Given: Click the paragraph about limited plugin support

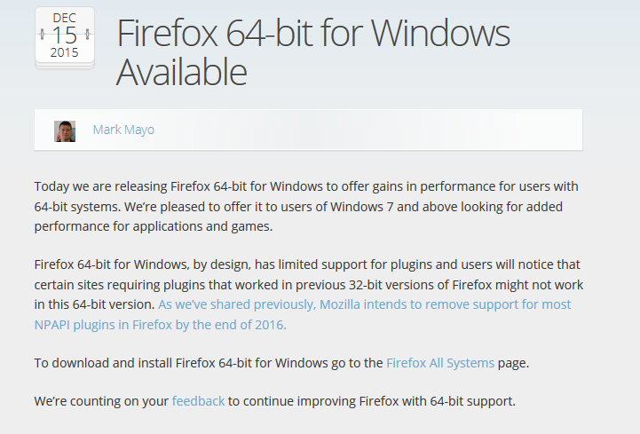Looking at the screenshot, I should click(309, 295).
